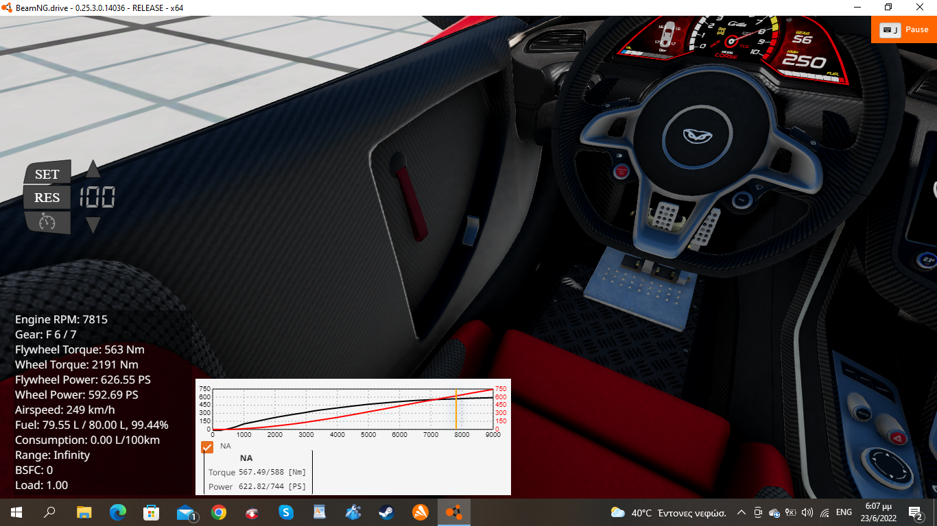
Task: Open File Explorer from taskbar
Action: [84, 512]
